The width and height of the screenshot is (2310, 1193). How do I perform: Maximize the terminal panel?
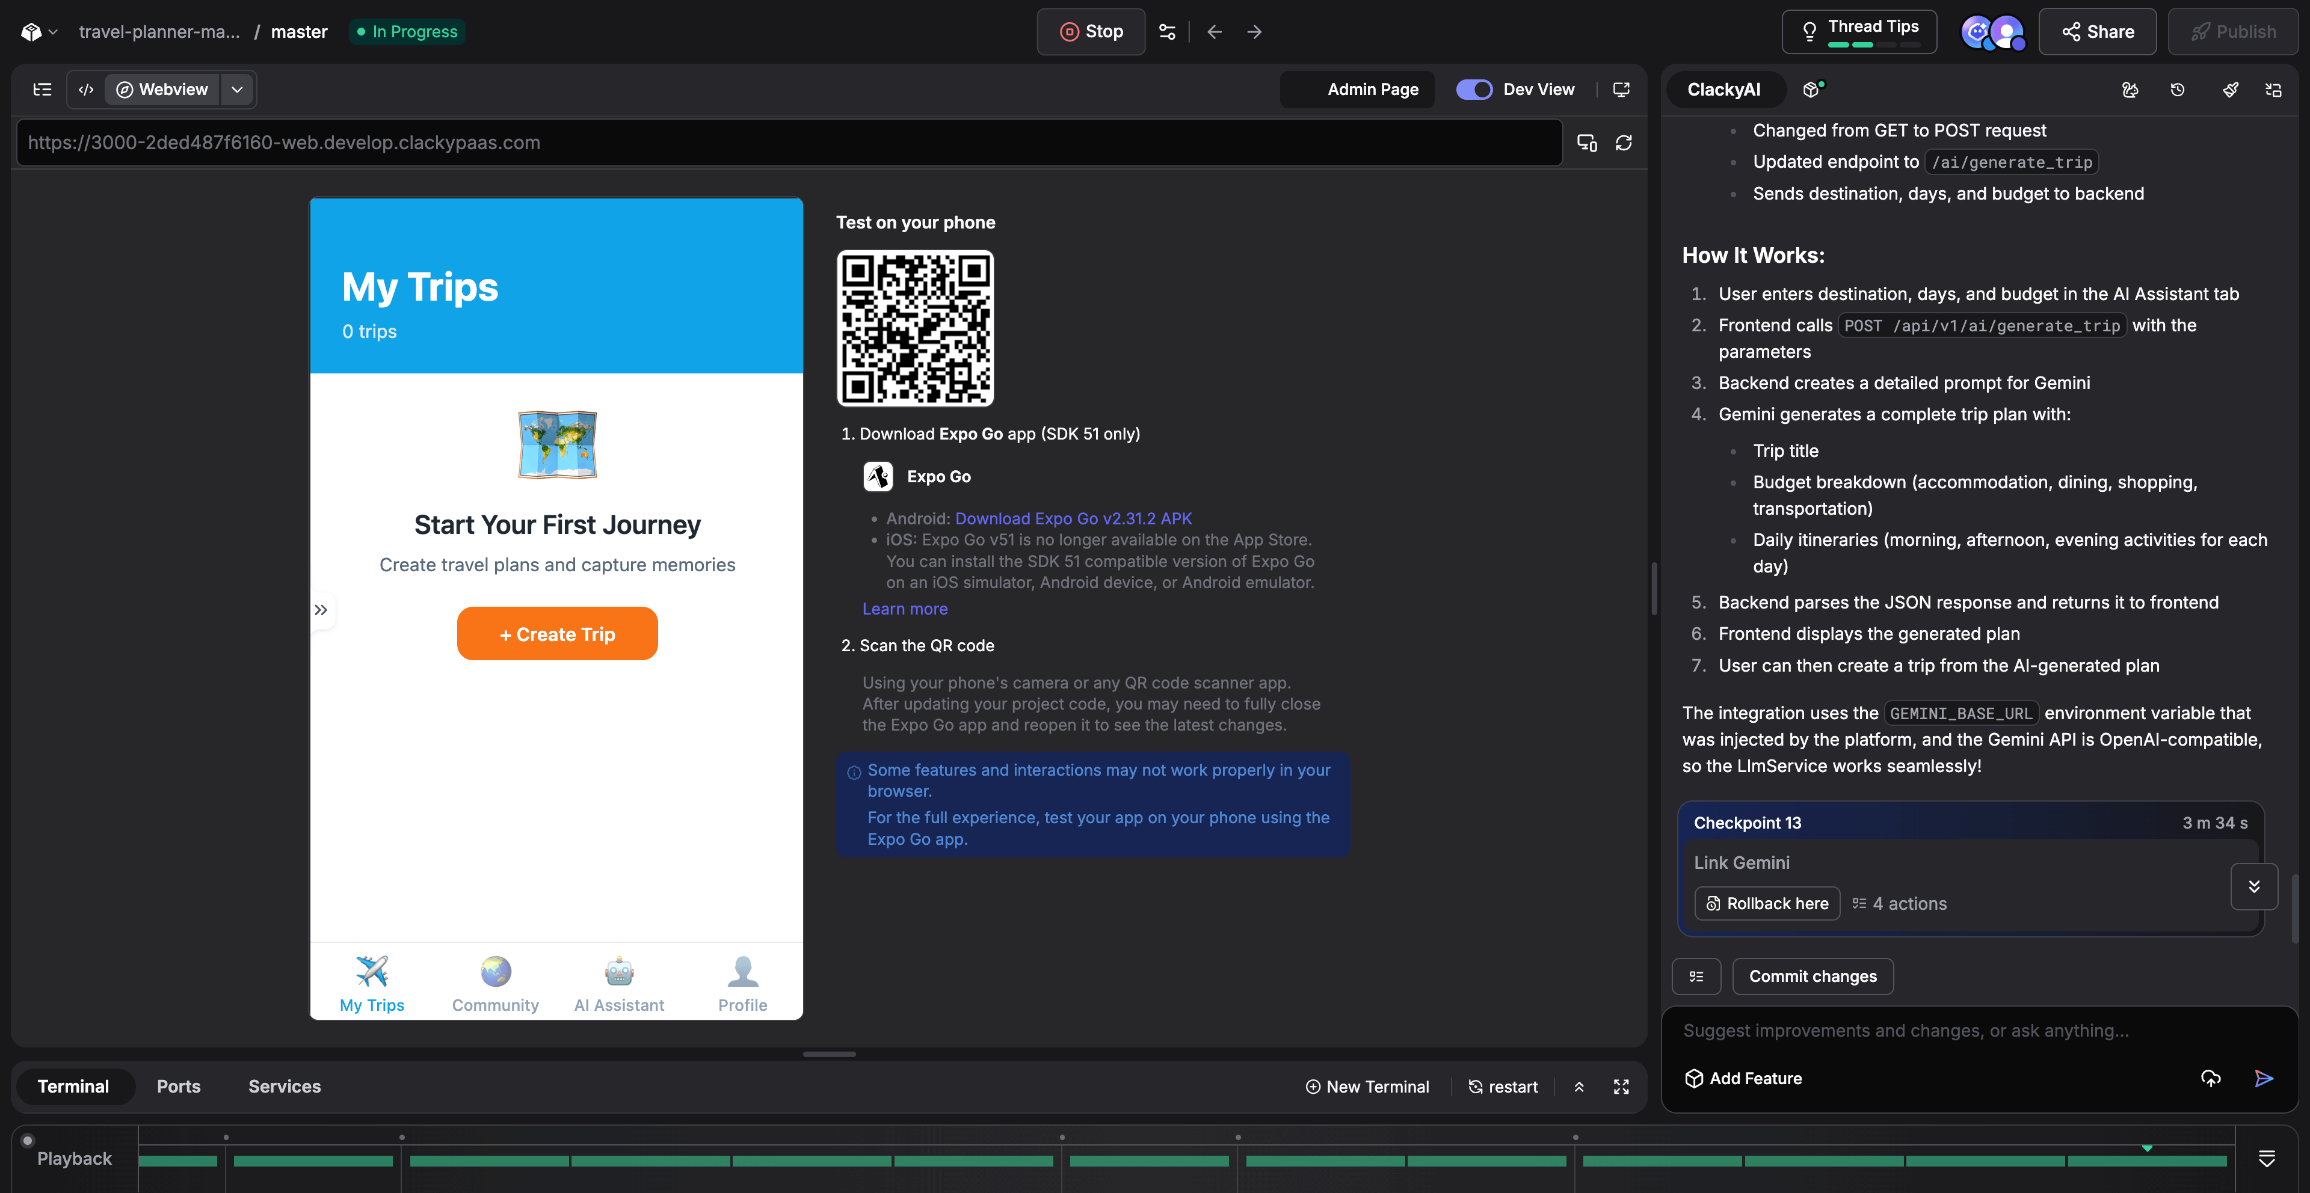[x=1621, y=1087]
